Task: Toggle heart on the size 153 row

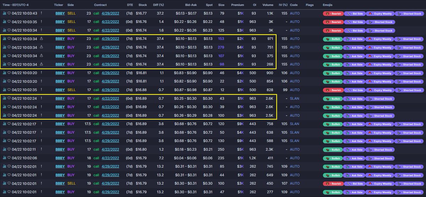Action: click(9, 39)
